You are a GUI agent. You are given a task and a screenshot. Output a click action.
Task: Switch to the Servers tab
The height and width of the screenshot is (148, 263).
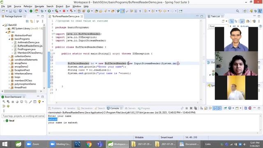tap(130, 108)
